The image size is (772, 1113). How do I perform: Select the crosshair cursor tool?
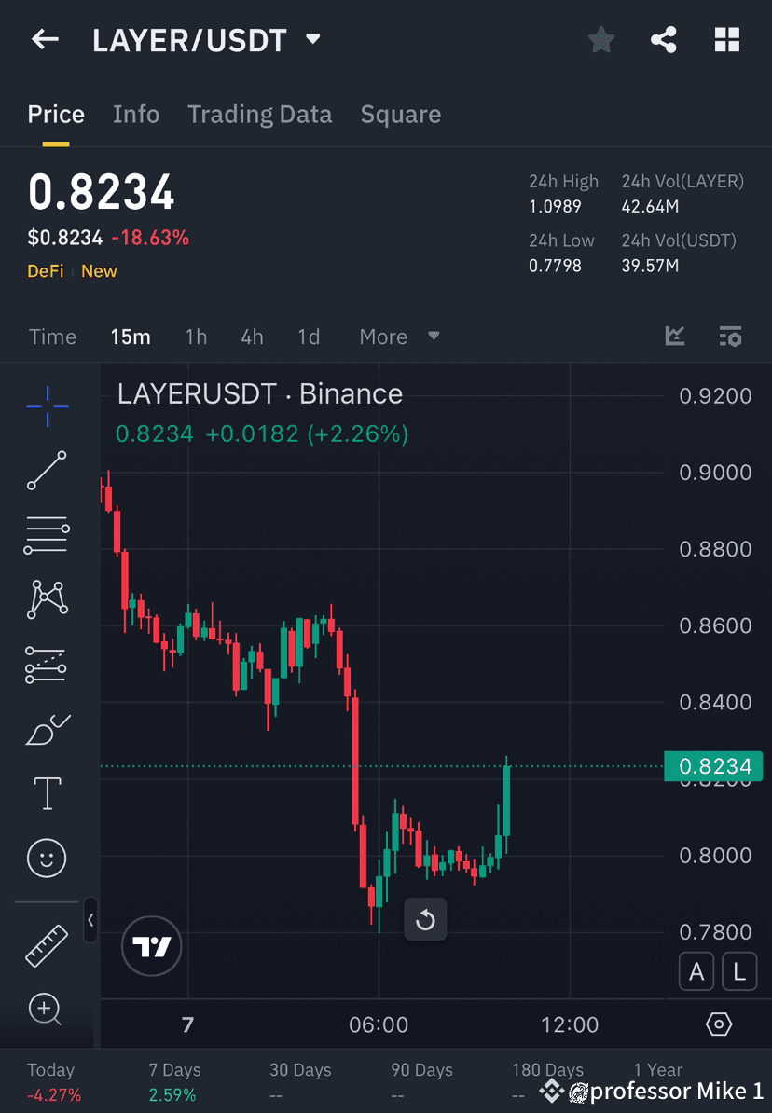[x=47, y=406]
